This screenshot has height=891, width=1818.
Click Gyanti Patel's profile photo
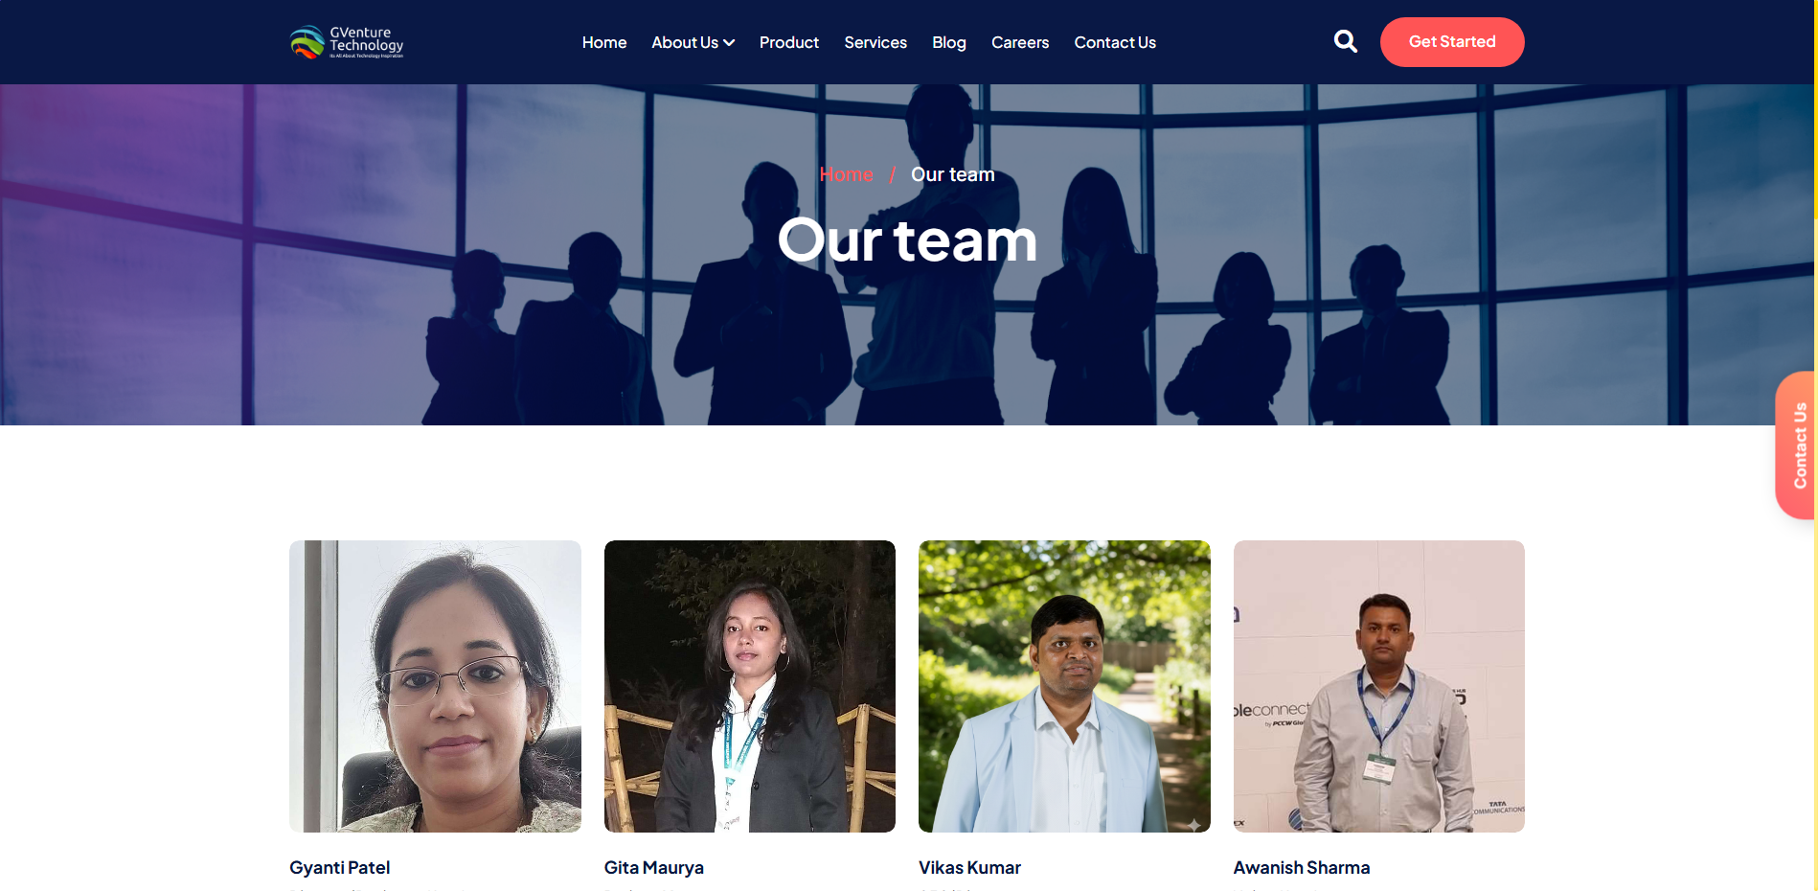(435, 686)
